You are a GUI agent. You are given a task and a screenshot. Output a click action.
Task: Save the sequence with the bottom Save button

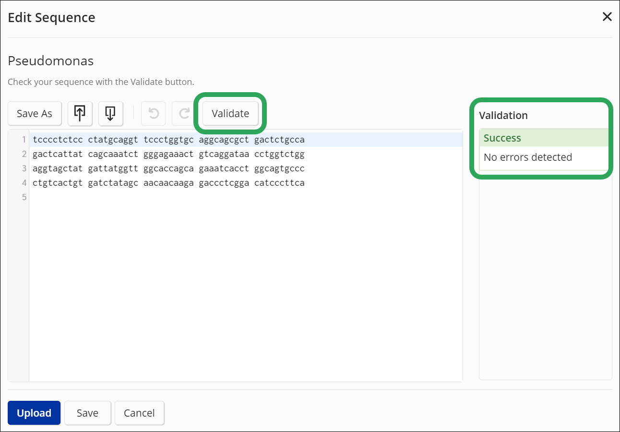87,413
